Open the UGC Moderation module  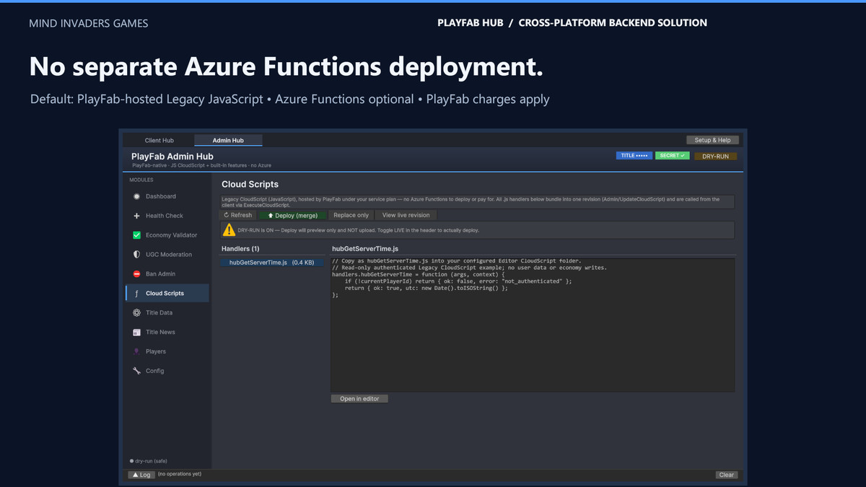(x=167, y=255)
